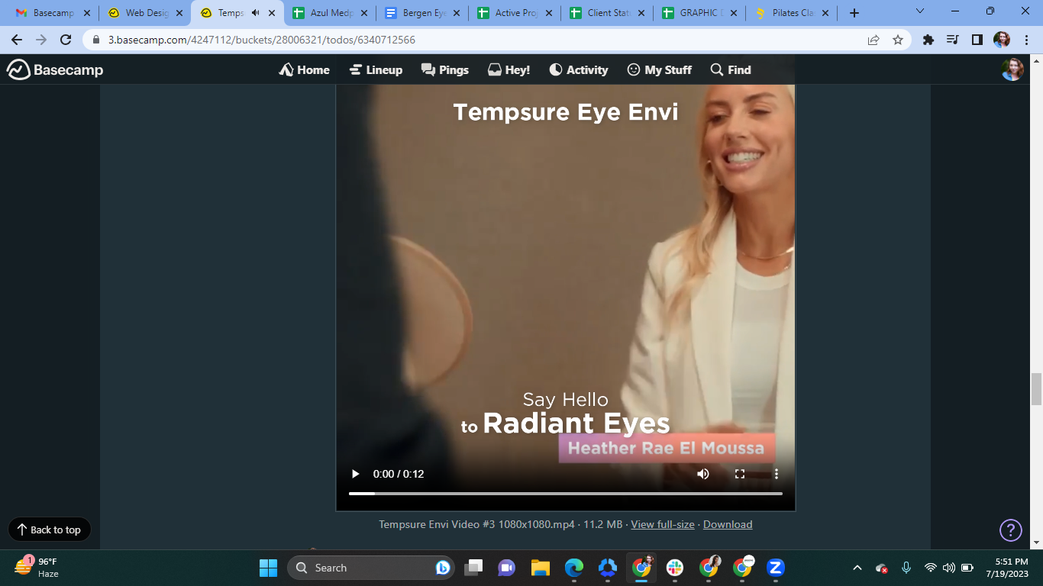Image resolution: width=1043 pixels, height=586 pixels.
Task: Toggle fullscreen on the video player
Action: point(739,474)
